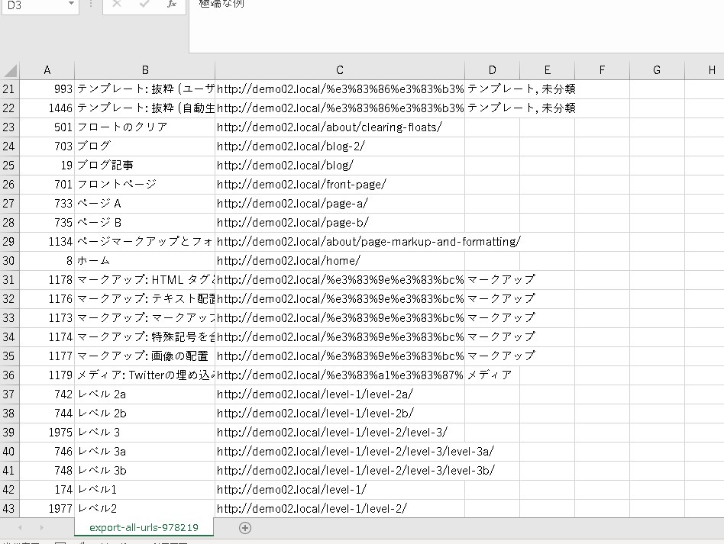Image resolution: width=724 pixels, height=544 pixels.
Task: Select row 30 header
Action: (x=9, y=260)
